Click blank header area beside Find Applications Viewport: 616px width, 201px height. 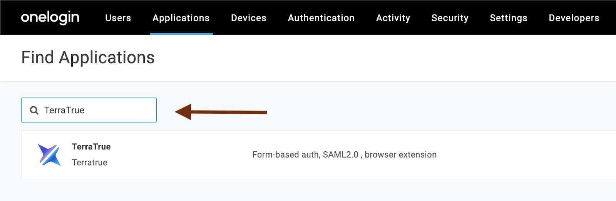pyautogui.click(x=385, y=58)
